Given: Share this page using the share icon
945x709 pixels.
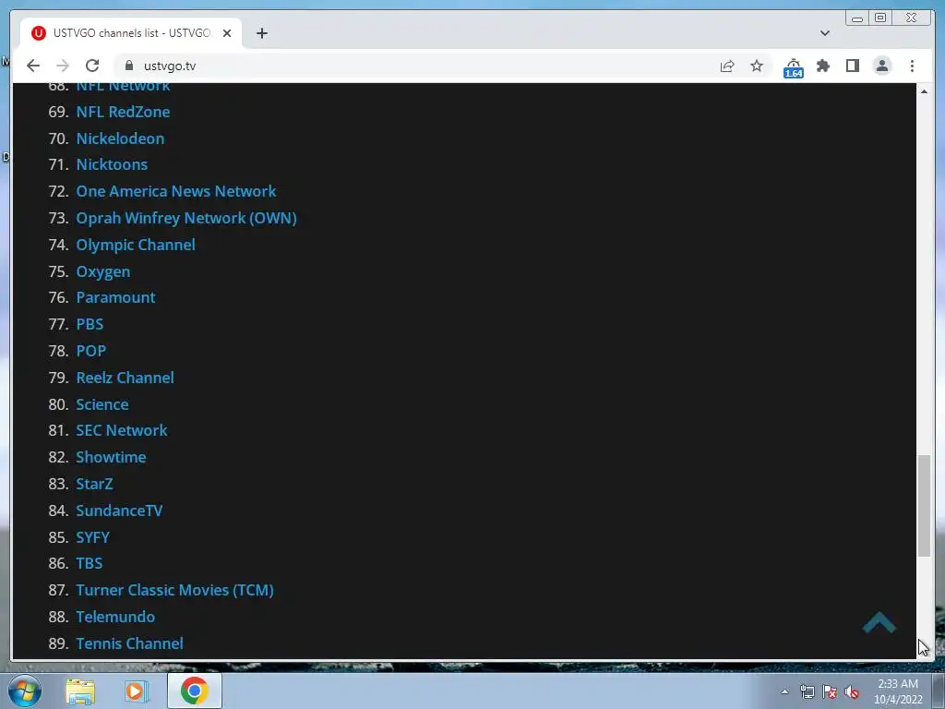Looking at the screenshot, I should click(727, 66).
